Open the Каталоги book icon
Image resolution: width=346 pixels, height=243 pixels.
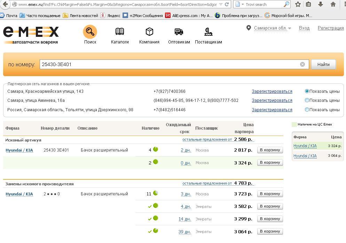tap(120, 32)
